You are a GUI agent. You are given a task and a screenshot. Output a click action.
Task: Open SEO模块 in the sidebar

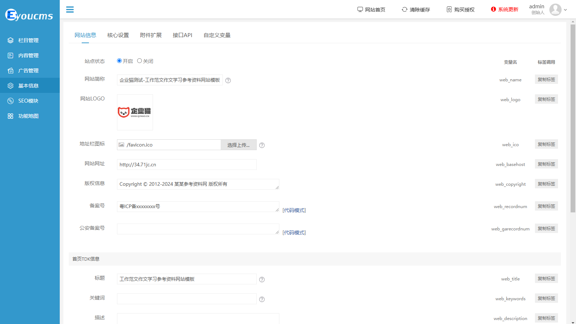(28, 101)
